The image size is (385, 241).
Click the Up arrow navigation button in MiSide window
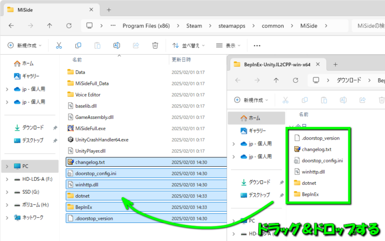[x=49, y=26]
